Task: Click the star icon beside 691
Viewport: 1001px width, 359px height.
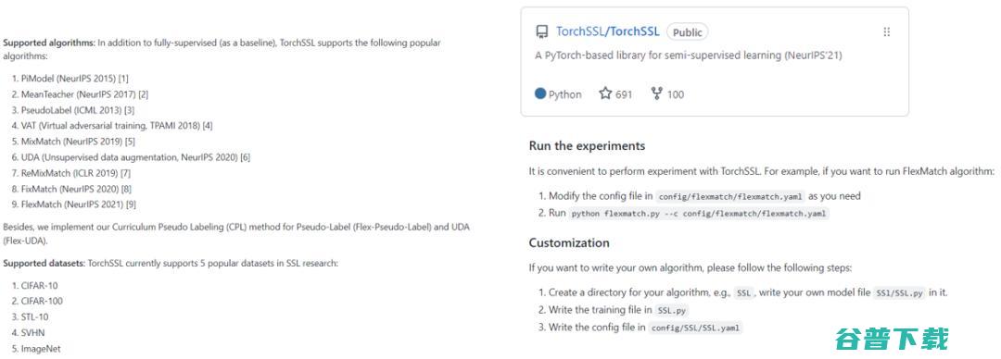Action: (x=605, y=93)
